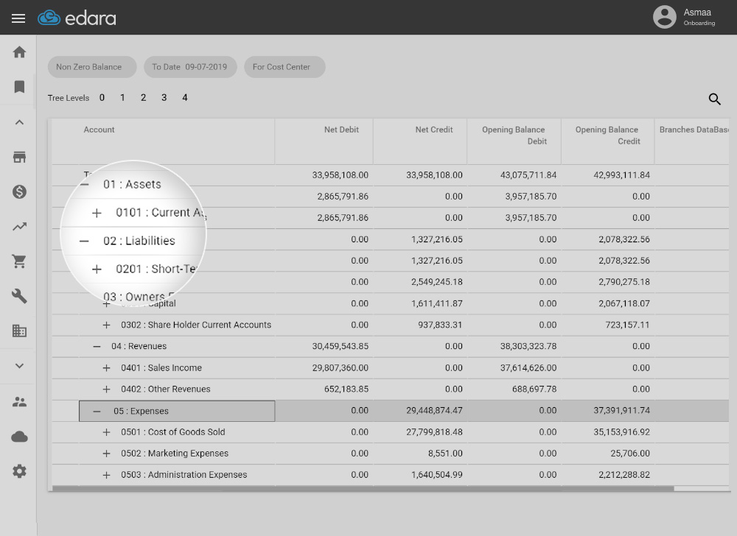737x536 pixels.
Task: Open the shopping cart icon in sidebar
Action: pos(20,261)
